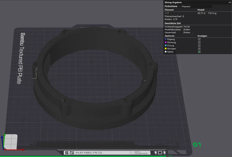This screenshot has width=232, height=157.
Task: Click the Einzug option label
Action: point(171,45)
